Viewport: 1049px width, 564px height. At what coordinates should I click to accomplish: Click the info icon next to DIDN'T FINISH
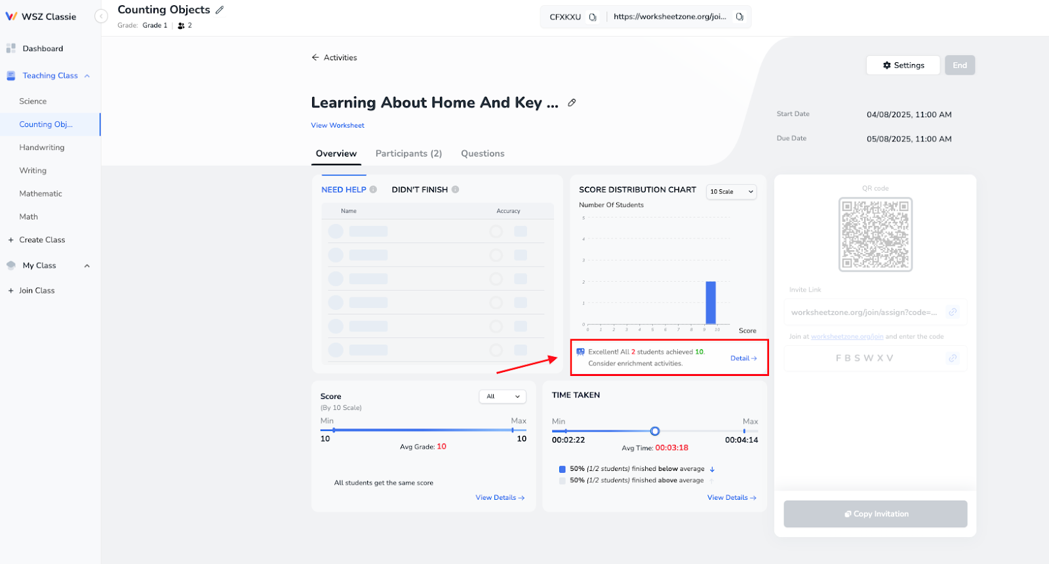[455, 190]
